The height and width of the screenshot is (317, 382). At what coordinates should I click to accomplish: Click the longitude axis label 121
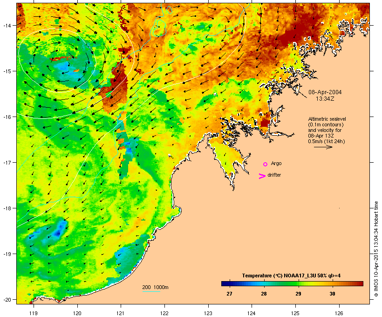121,313
